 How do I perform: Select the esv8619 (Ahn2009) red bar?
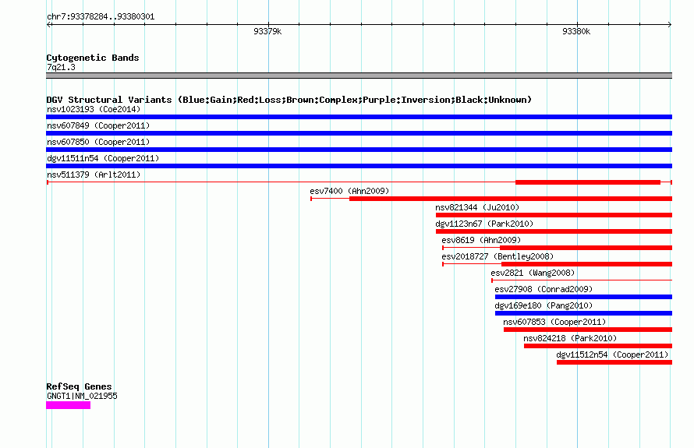pyautogui.click(x=586, y=248)
